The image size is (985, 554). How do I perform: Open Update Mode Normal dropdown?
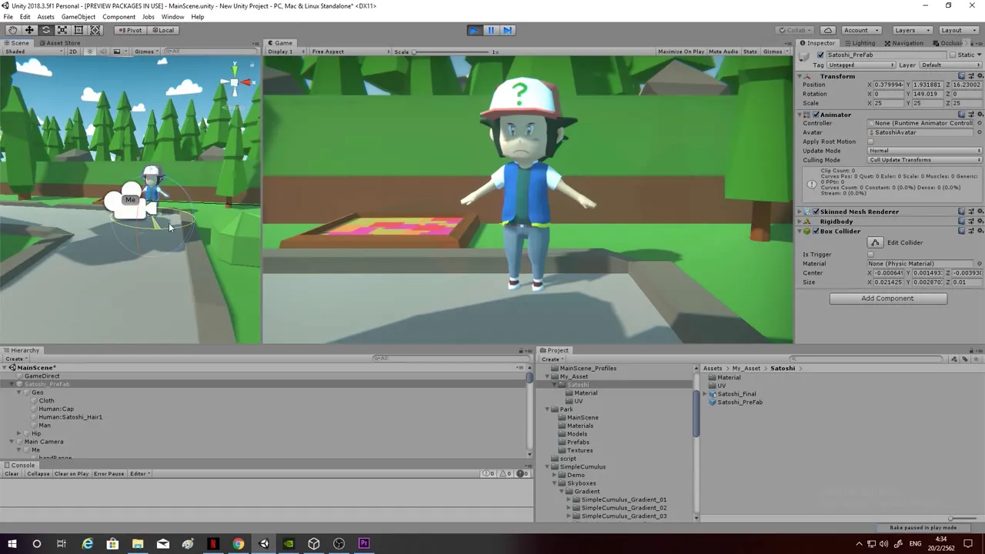925,151
